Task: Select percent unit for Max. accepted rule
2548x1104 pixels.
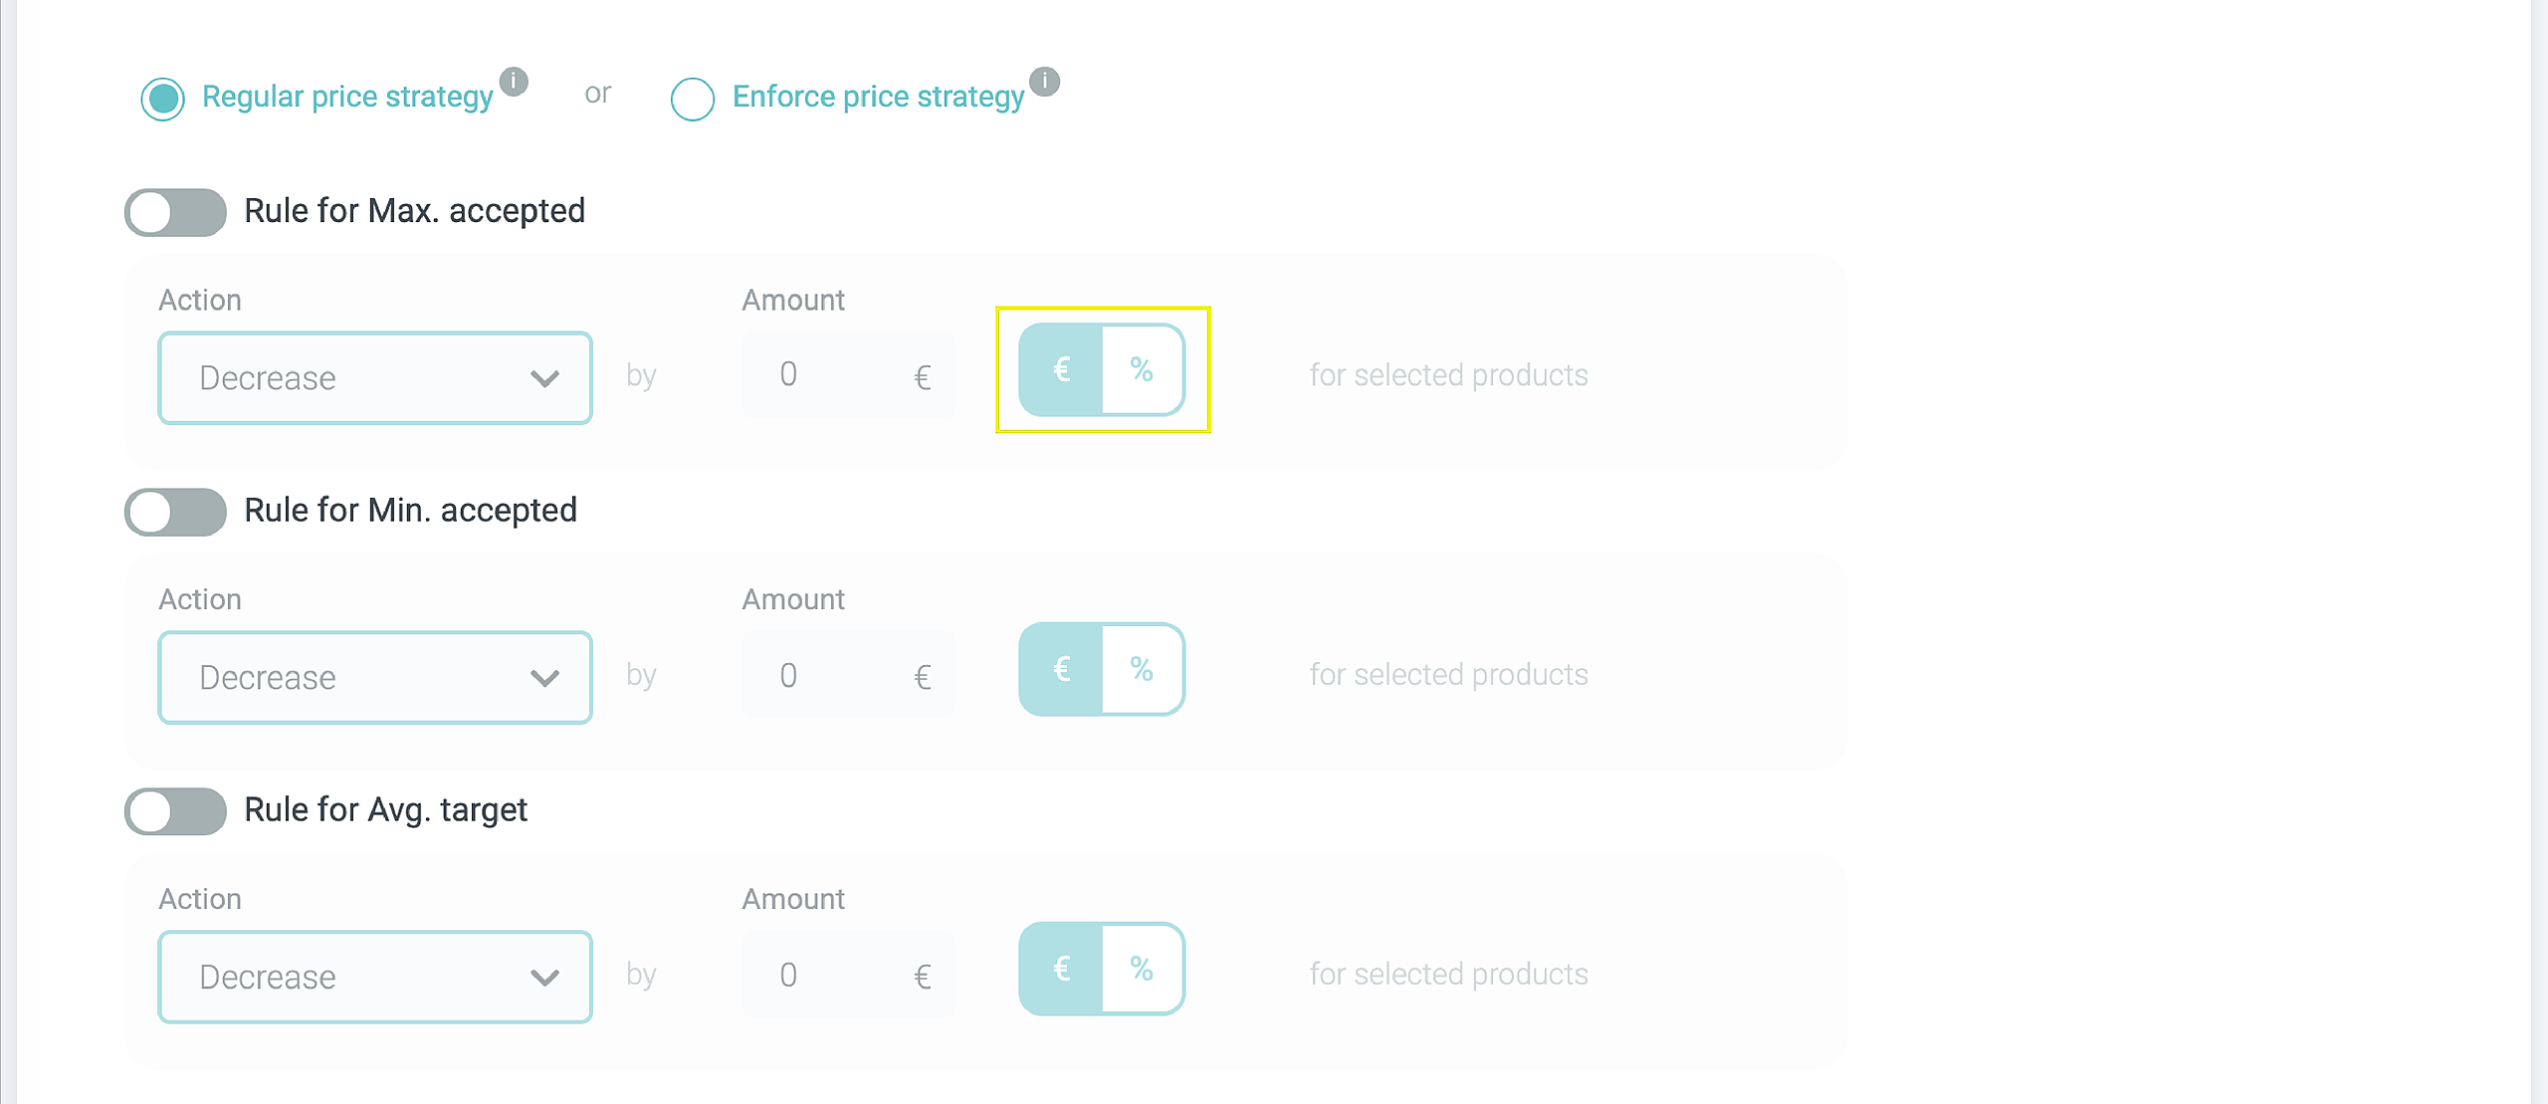Action: (1142, 370)
